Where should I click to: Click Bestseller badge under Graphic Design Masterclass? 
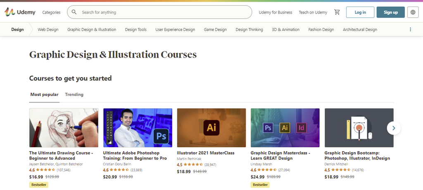point(260,185)
